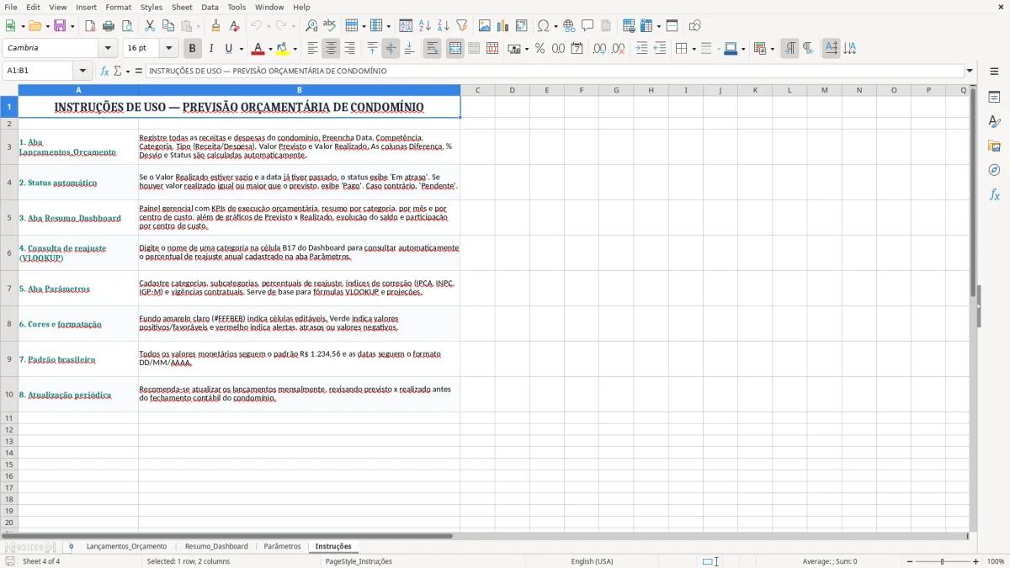Apply the yellow background color
The image size is (1010, 568).
point(282,49)
